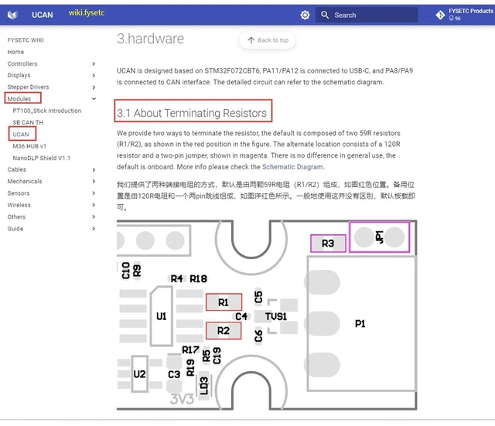The image size is (495, 426).
Task: Click the UCAN title in header
Action: (43, 15)
